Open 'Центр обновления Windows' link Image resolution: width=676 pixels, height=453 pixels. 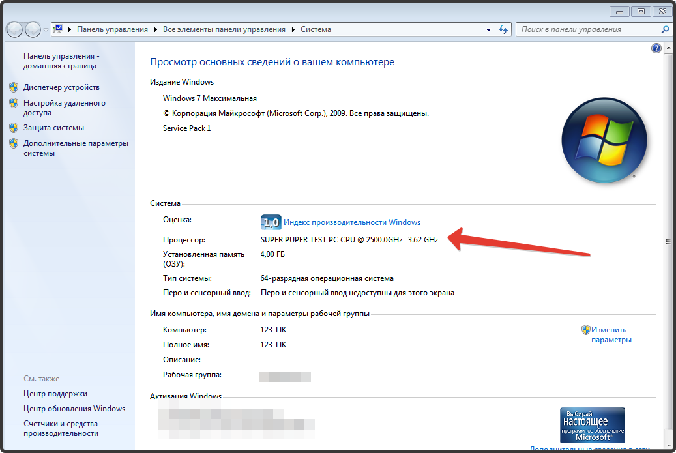(74, 409)
